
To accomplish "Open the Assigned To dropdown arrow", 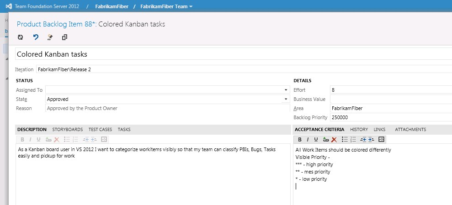I will (286, 90).
